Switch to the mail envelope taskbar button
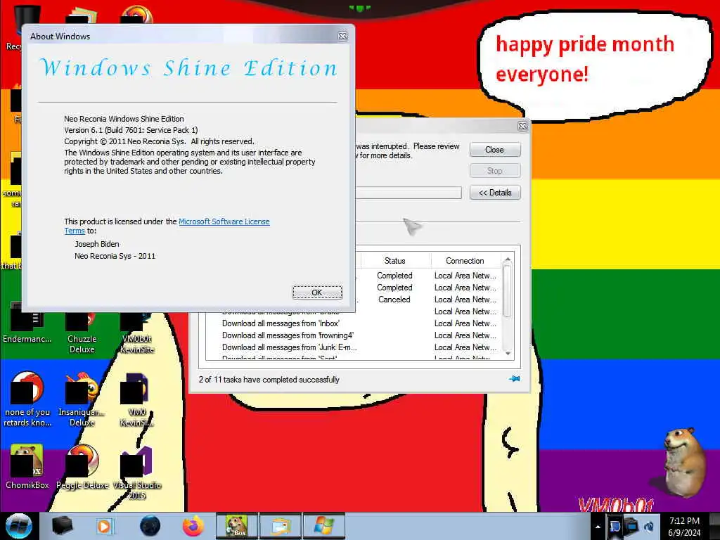 [x=281, y=526]
